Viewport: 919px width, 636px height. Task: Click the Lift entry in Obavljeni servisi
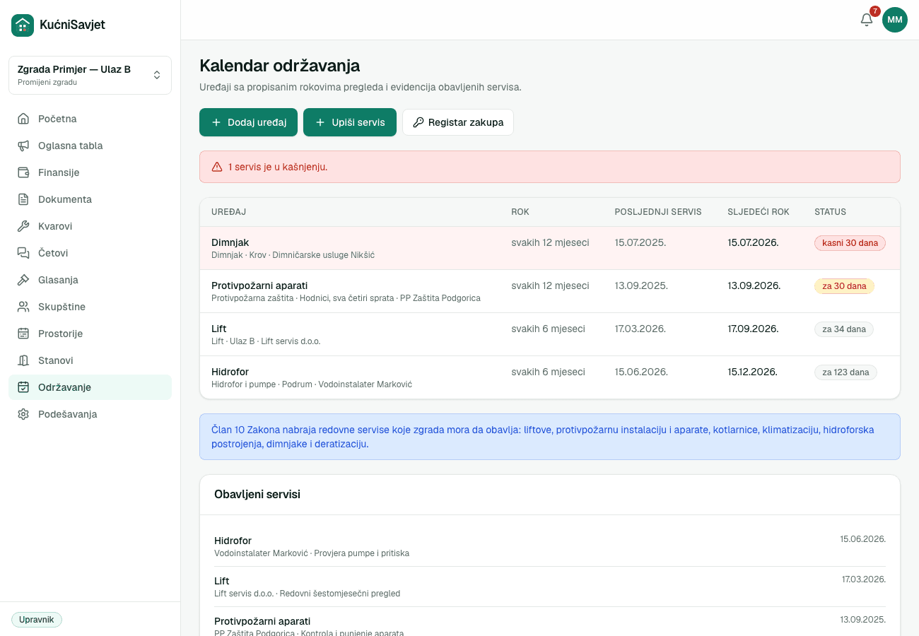click(x=550, y=587)
